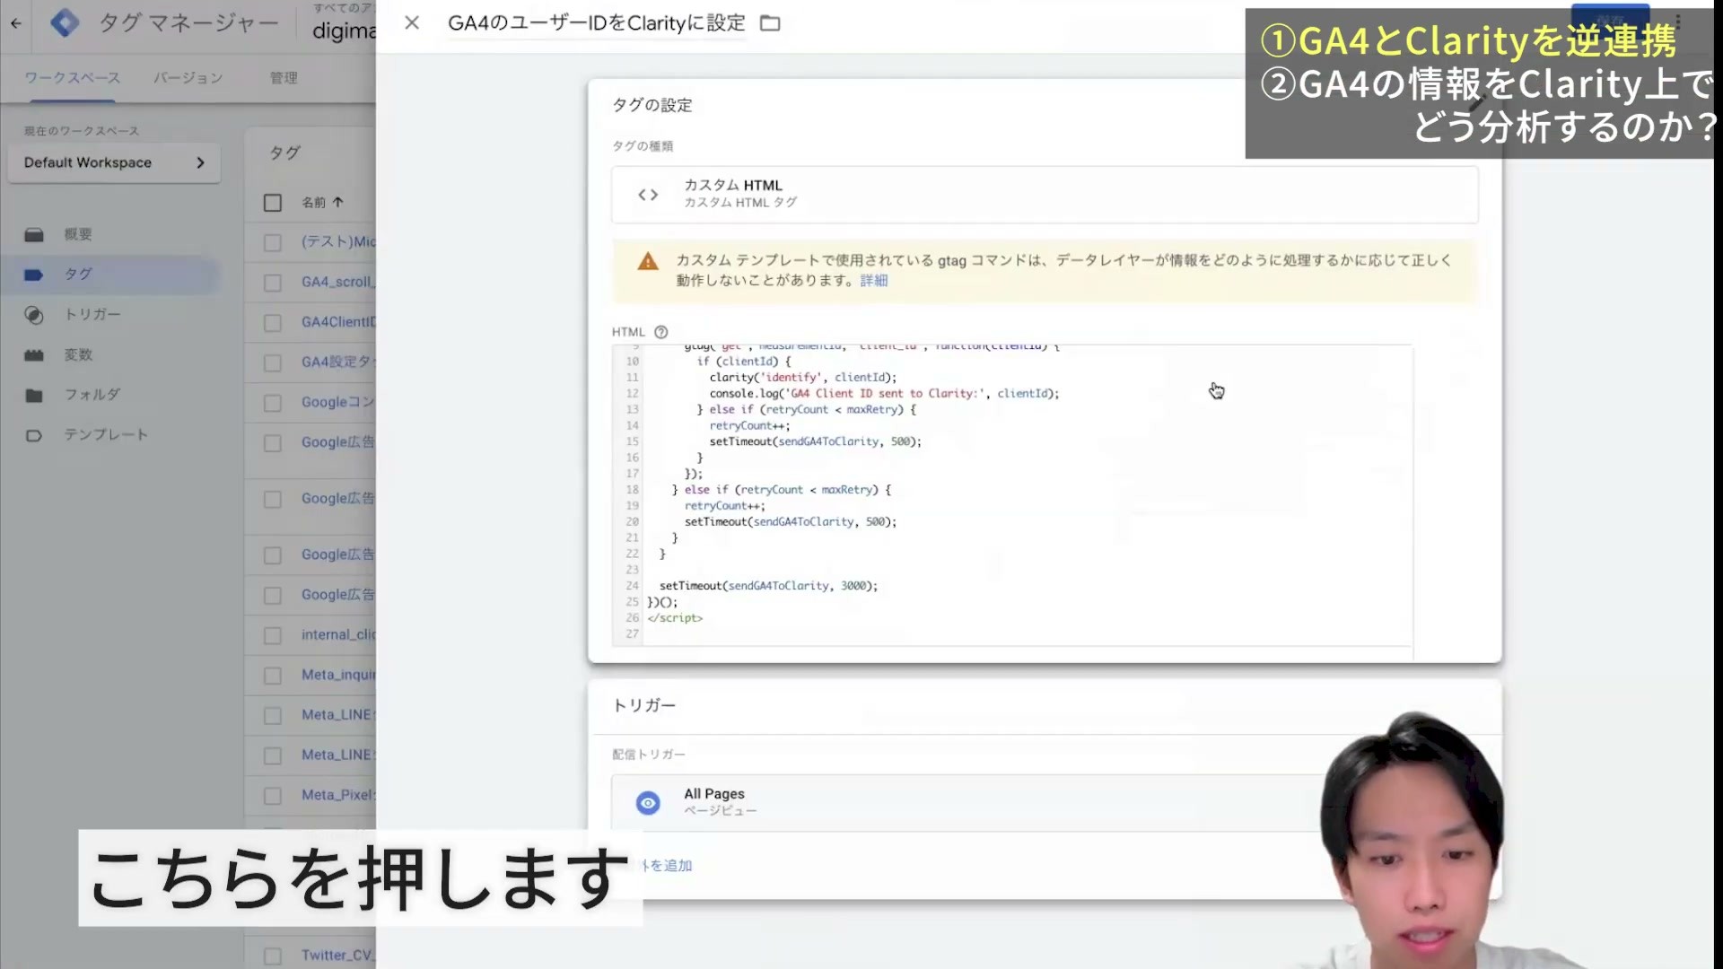Viewport: 1723px width, 969px height.
Task: Open the ワークスペース tab
Action: coord(72,78)
